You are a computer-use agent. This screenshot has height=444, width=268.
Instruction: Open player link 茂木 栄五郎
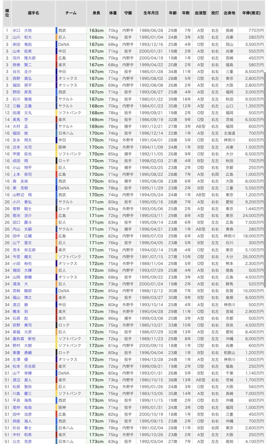(x=24, y=250)
